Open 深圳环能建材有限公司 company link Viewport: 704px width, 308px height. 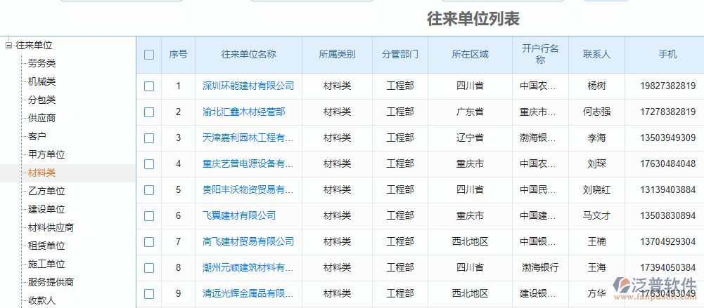point(248,86)
